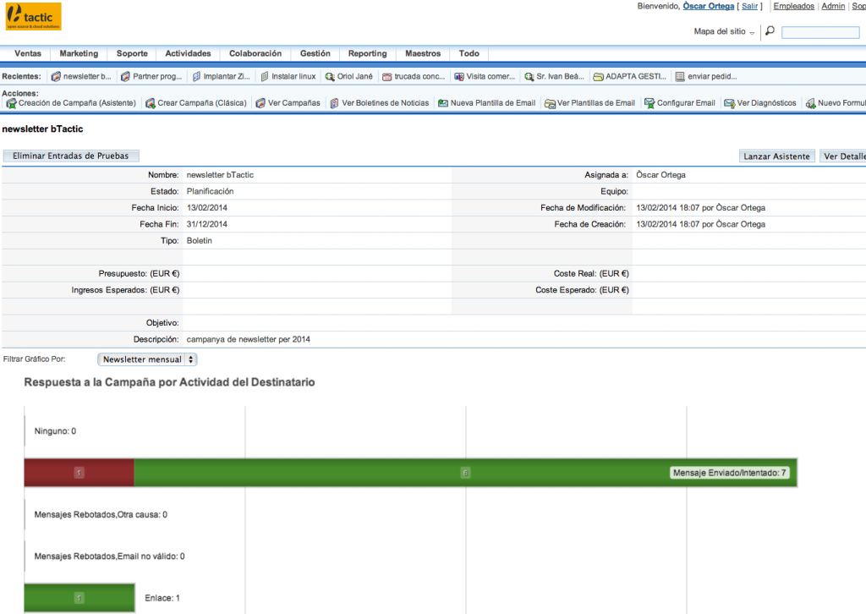The image size is (866, 614).
Task: Click the red bar chart segment
Action: [x=79, y=473]
